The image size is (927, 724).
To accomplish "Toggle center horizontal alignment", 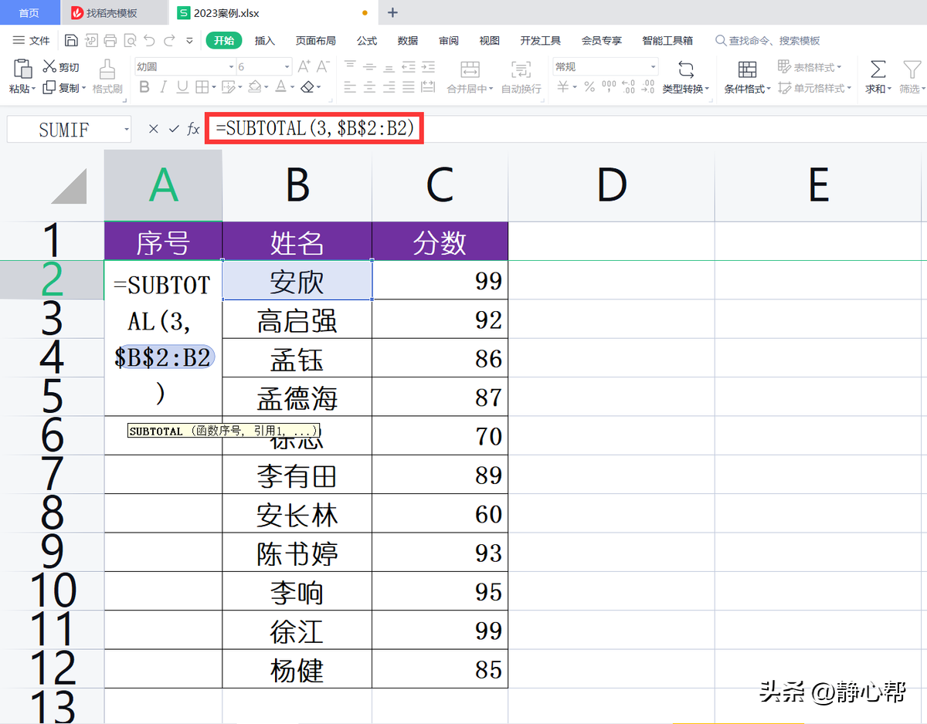I will pos(369,87).
